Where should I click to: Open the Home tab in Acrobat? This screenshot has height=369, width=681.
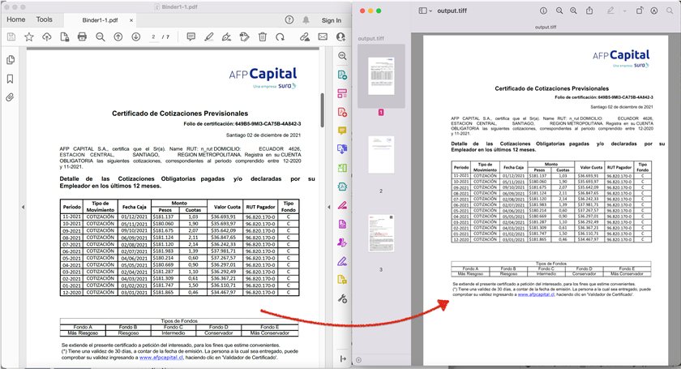coord(15,19)
